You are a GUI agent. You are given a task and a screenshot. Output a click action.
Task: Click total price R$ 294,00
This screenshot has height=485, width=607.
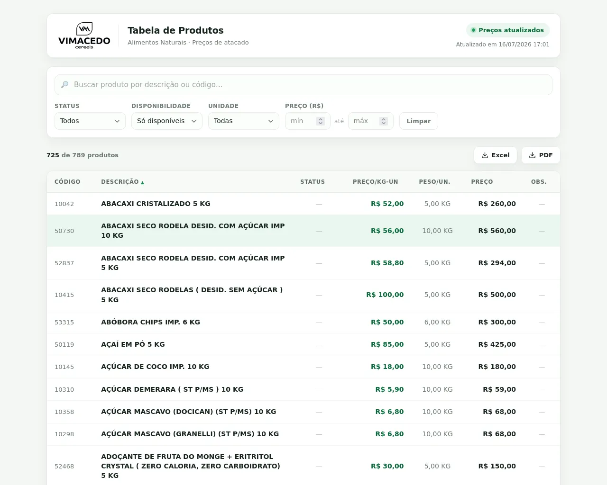coord(497,263)
